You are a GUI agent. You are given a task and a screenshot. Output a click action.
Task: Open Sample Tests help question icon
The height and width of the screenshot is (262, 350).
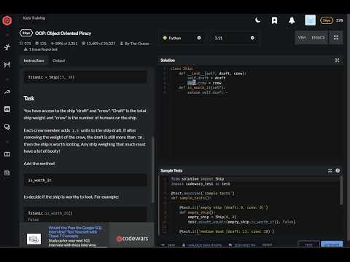[x=338, y=170]
